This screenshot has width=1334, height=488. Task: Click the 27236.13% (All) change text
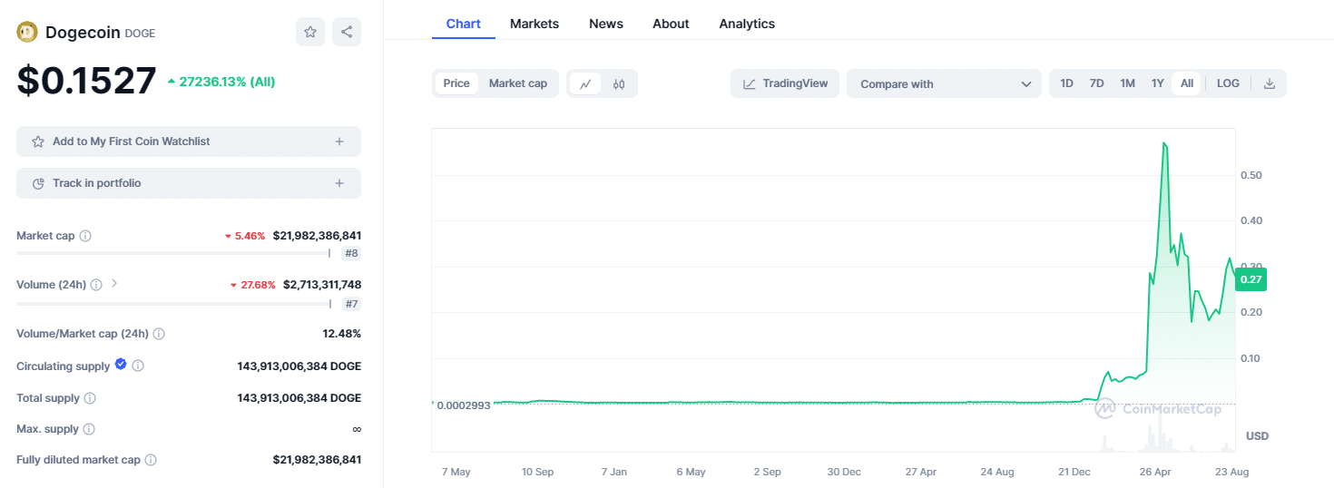pyautogui.click(x=221, y=82)
